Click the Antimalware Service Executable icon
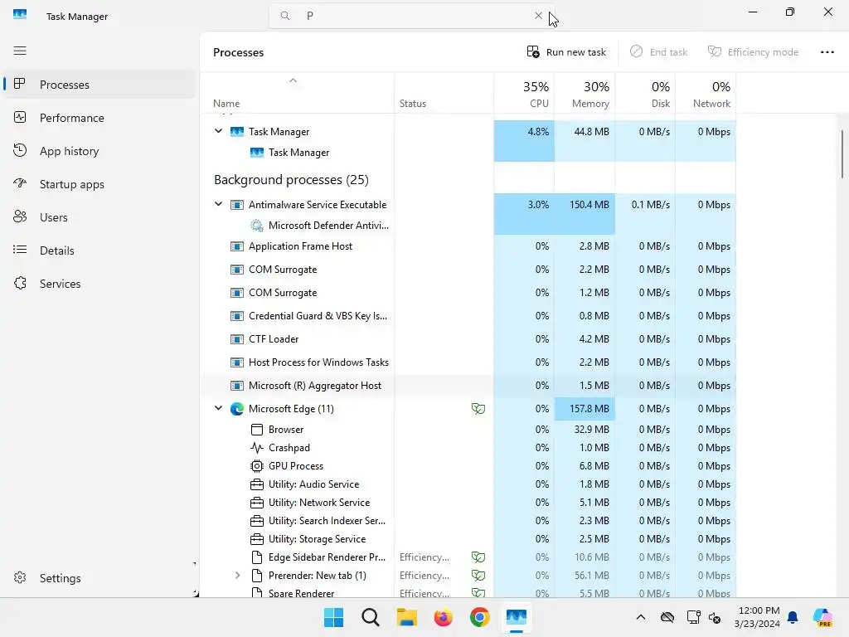 pos(236,205)
